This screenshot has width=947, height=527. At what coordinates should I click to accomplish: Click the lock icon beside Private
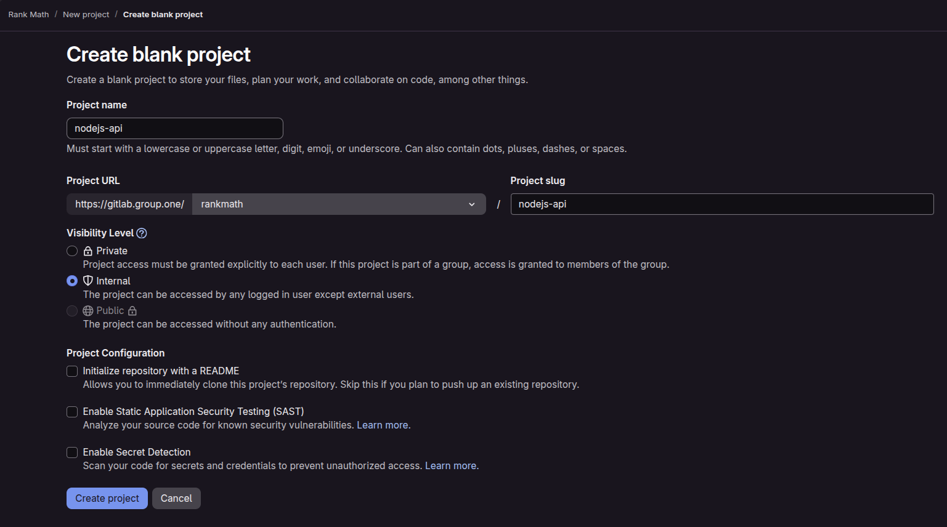(88, 251)
